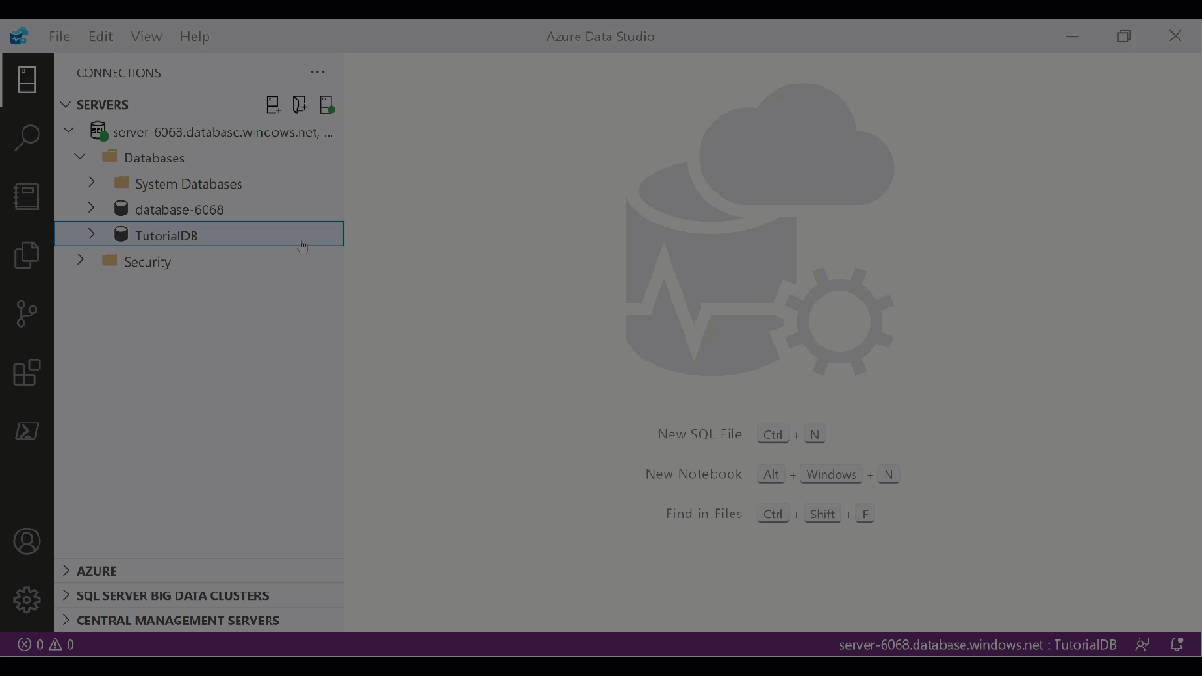Viewport: 1202px width, 676px height.
Task: Open the Search view icon
Action: point(27,137)
